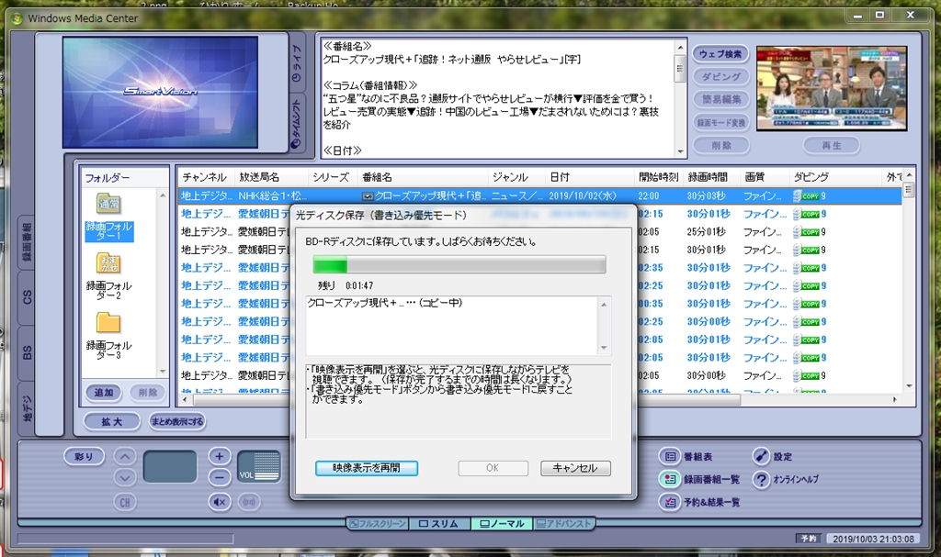
Task: Click the 拡大 enlarge button
Action: pos(111,421)
